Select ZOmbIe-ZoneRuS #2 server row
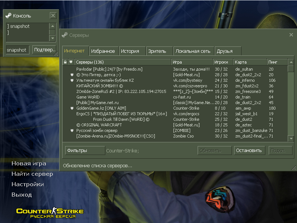Screen dimensions: 297x223 pos(175,91)
